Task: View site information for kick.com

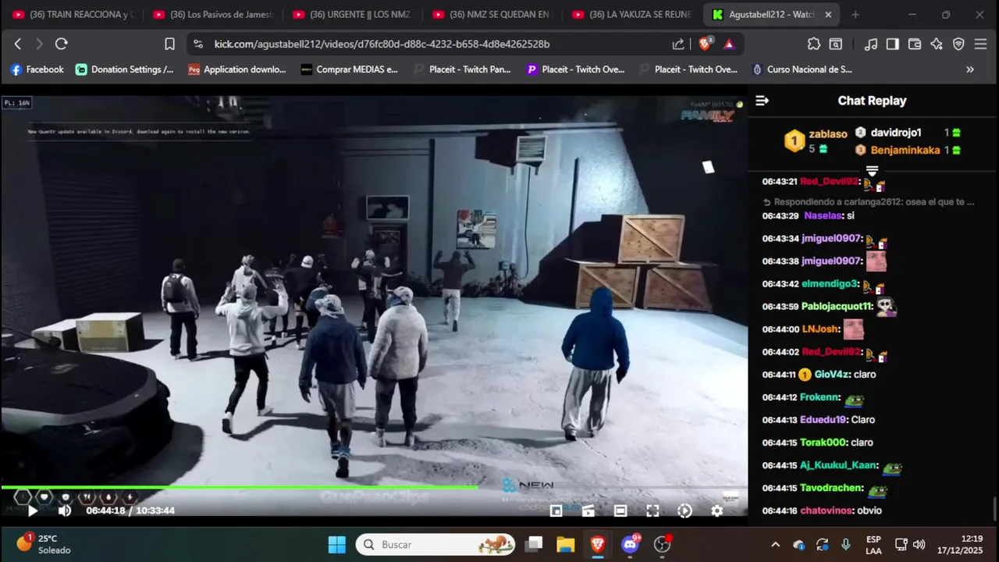Action: pyautogui.click(x=198, y=44)
